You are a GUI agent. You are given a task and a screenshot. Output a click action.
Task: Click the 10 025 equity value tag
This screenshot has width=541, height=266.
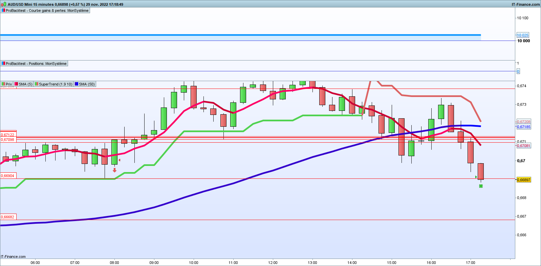click(x=523, y=35)
